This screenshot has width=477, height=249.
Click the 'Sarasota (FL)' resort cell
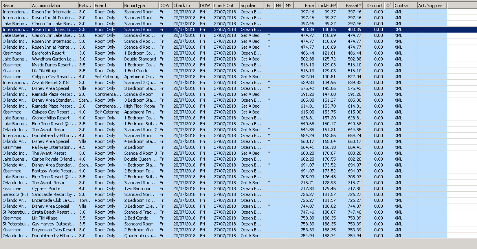pos(16,194)
